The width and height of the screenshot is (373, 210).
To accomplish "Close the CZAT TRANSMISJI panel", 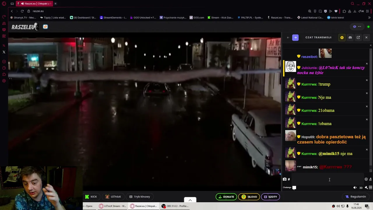I will [x=366, y=37].
